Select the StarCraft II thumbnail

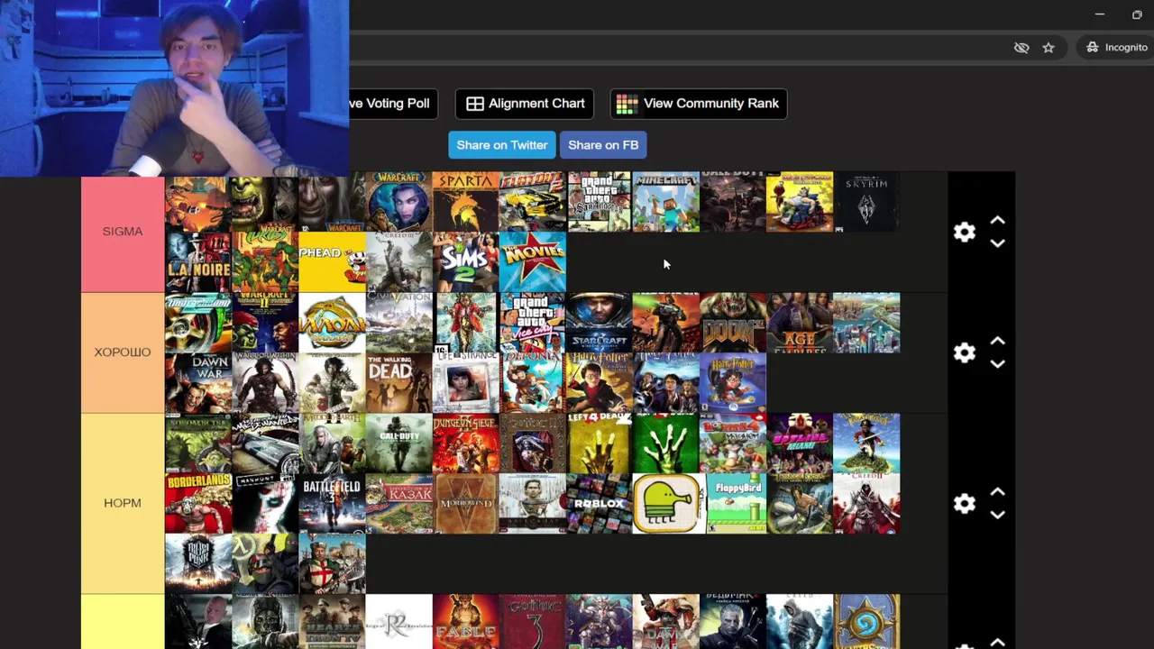[600, 323]
